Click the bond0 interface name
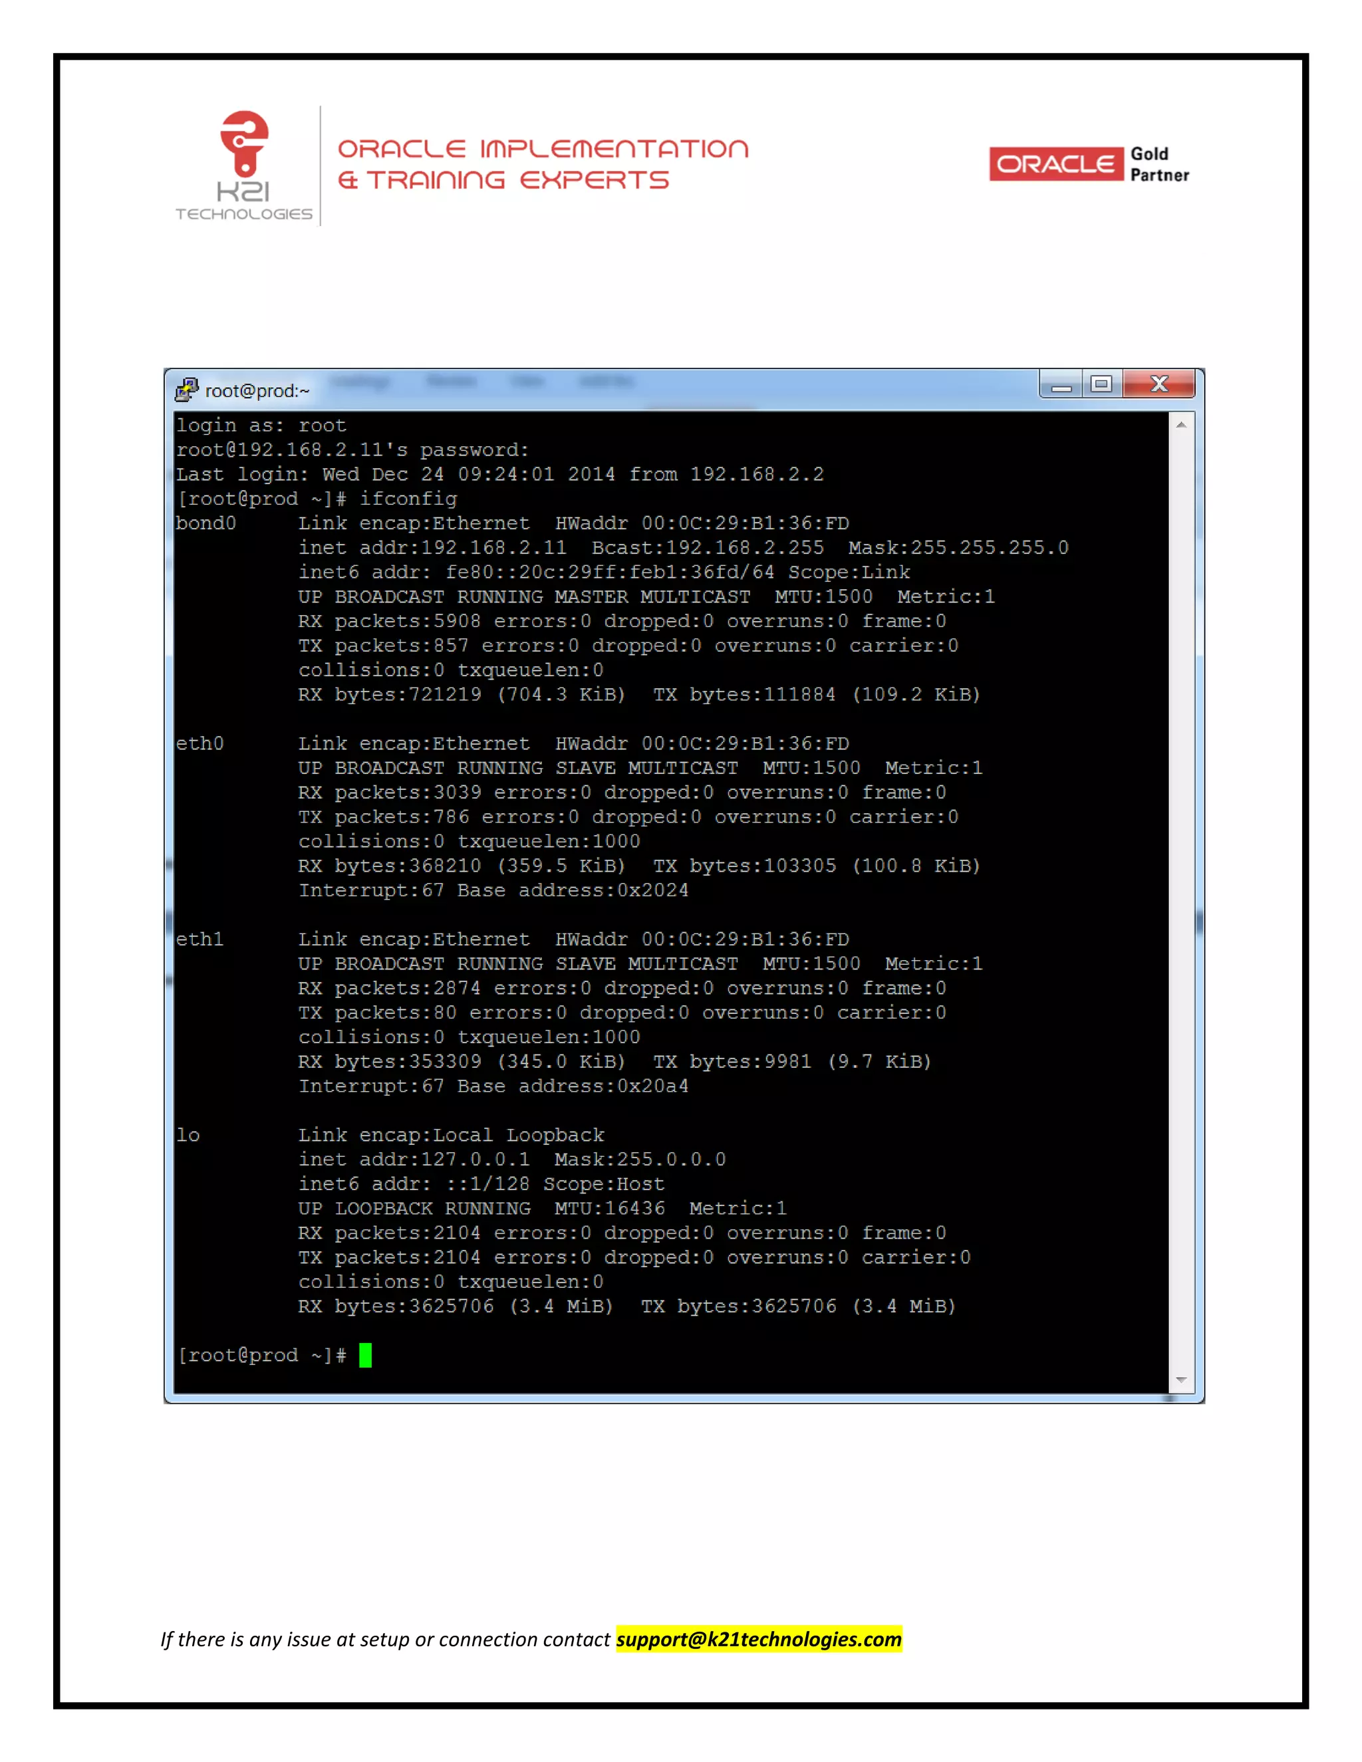The image size is (1362, 1762). [205, 523]
